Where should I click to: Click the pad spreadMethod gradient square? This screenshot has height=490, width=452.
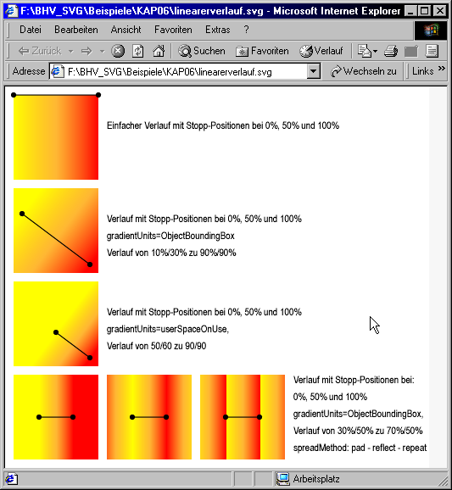pyautogui.click(x=56, y=417)
